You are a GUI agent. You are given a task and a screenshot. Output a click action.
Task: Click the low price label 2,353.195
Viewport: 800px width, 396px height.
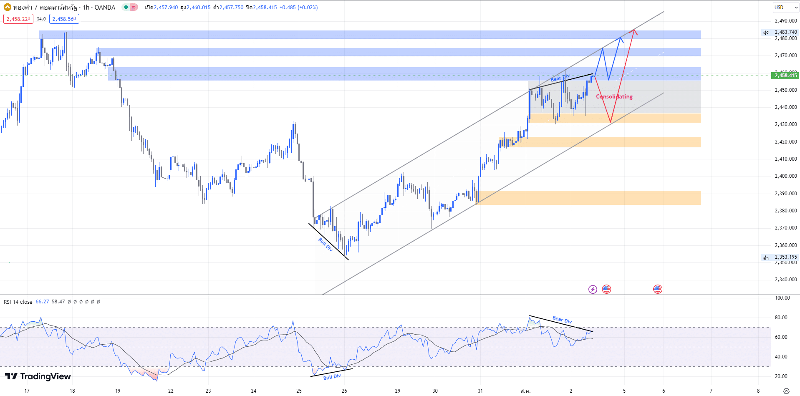click(785, 257)
